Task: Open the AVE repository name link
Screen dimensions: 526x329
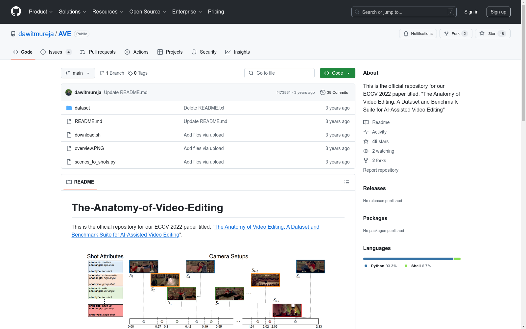Action: 65,34
